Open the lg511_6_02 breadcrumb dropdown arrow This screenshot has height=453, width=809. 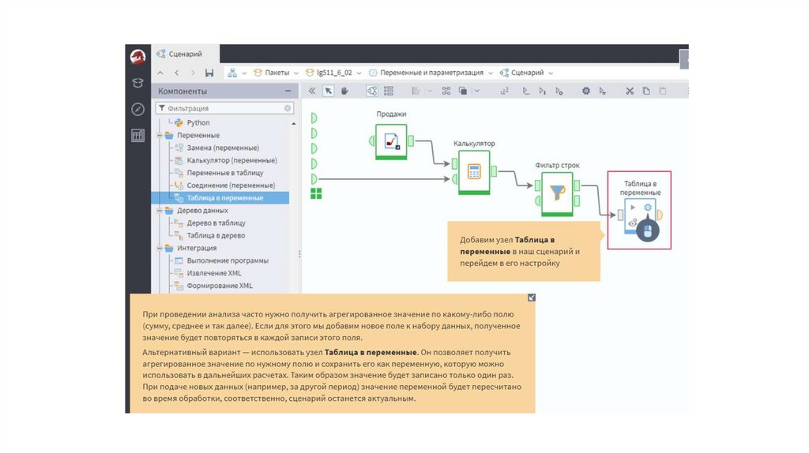pyautogui.click(x=359, y=73)
